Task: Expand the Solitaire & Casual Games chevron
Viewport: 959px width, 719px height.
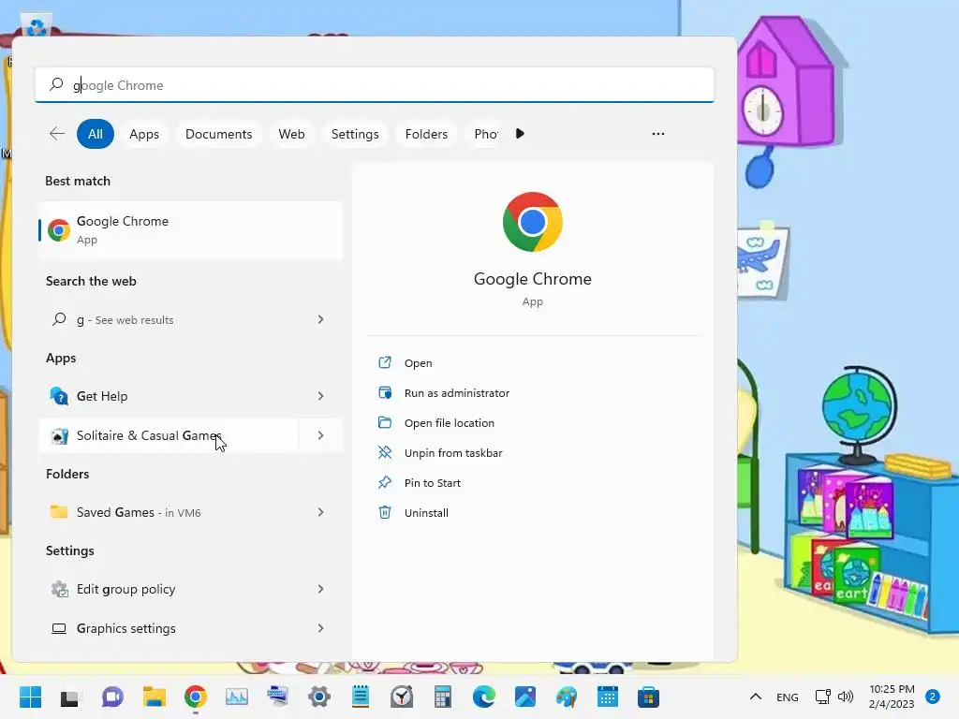Action: 320,435
